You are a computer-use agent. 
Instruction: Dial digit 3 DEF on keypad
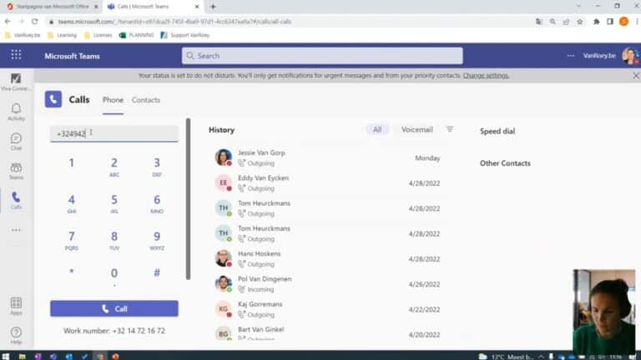click(x=157, y=167)
